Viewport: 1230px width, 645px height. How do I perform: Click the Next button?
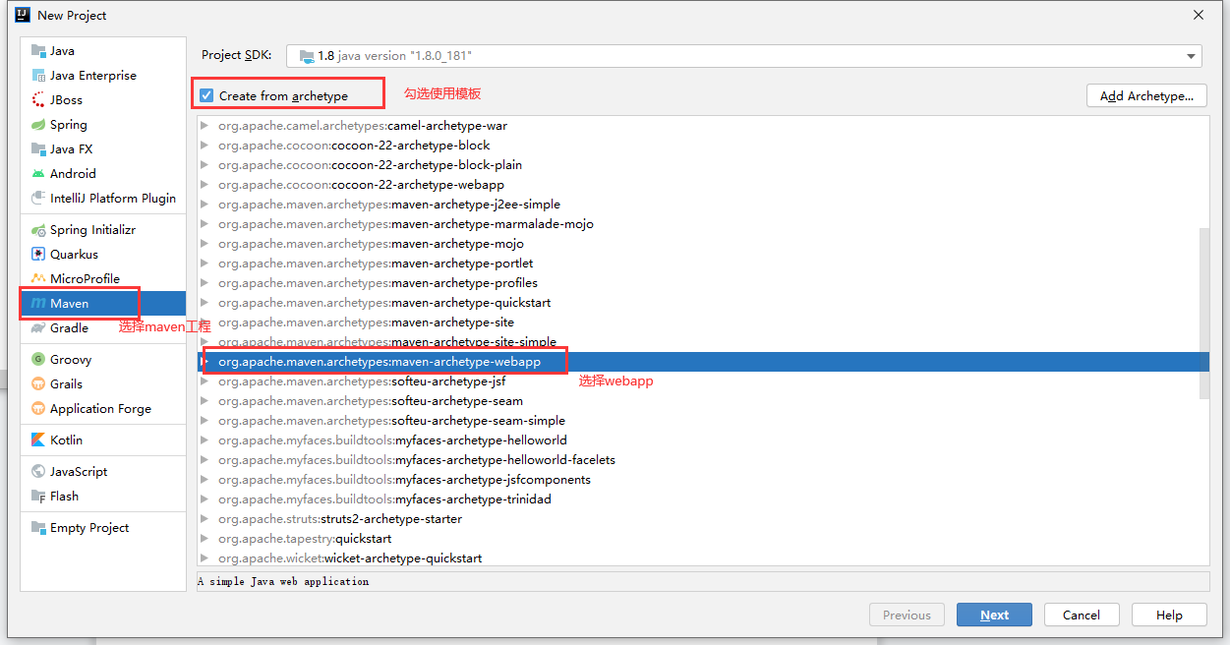pos(994,615)
